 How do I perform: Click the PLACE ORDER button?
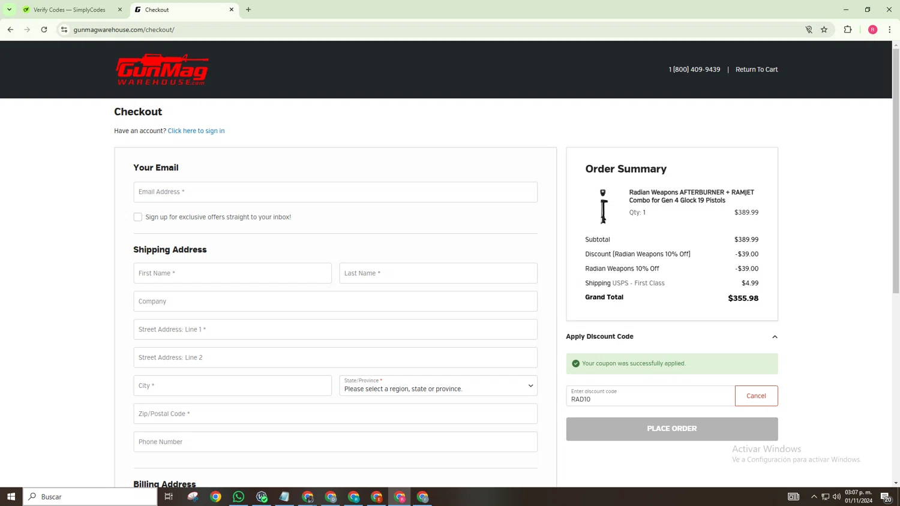click(x=672, y=429)
